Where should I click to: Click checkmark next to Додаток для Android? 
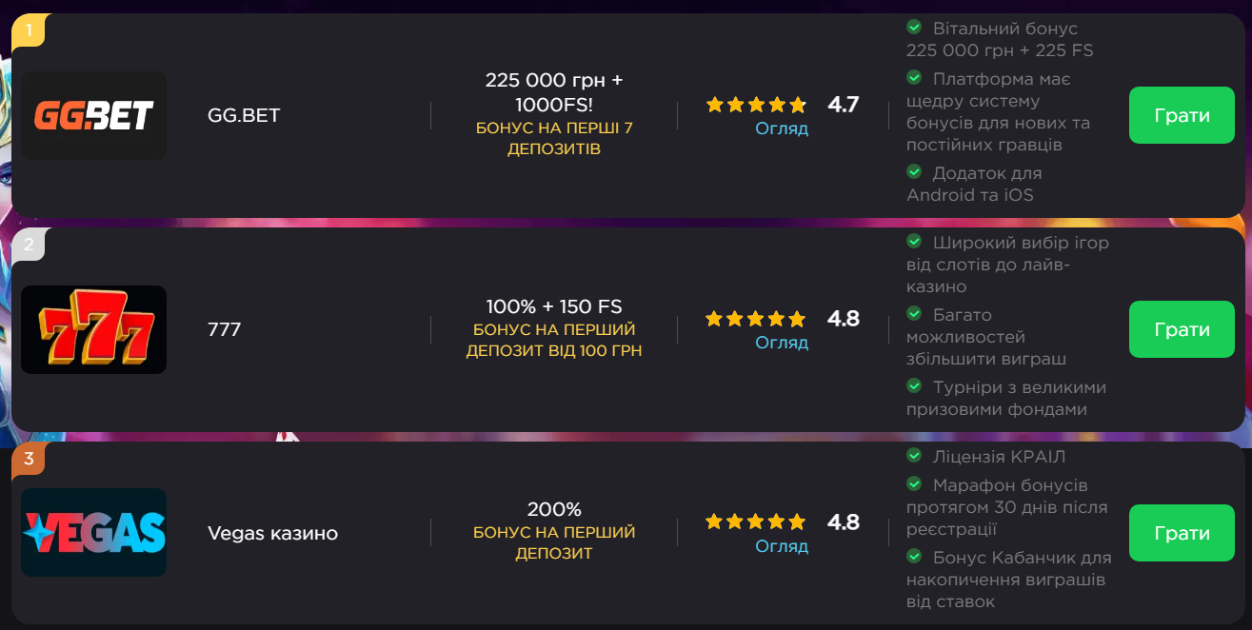(x=914, y=171)
